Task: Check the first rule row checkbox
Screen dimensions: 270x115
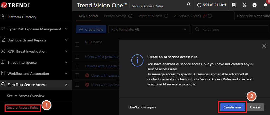Action: pyautogui.click(x=77, y=57)
